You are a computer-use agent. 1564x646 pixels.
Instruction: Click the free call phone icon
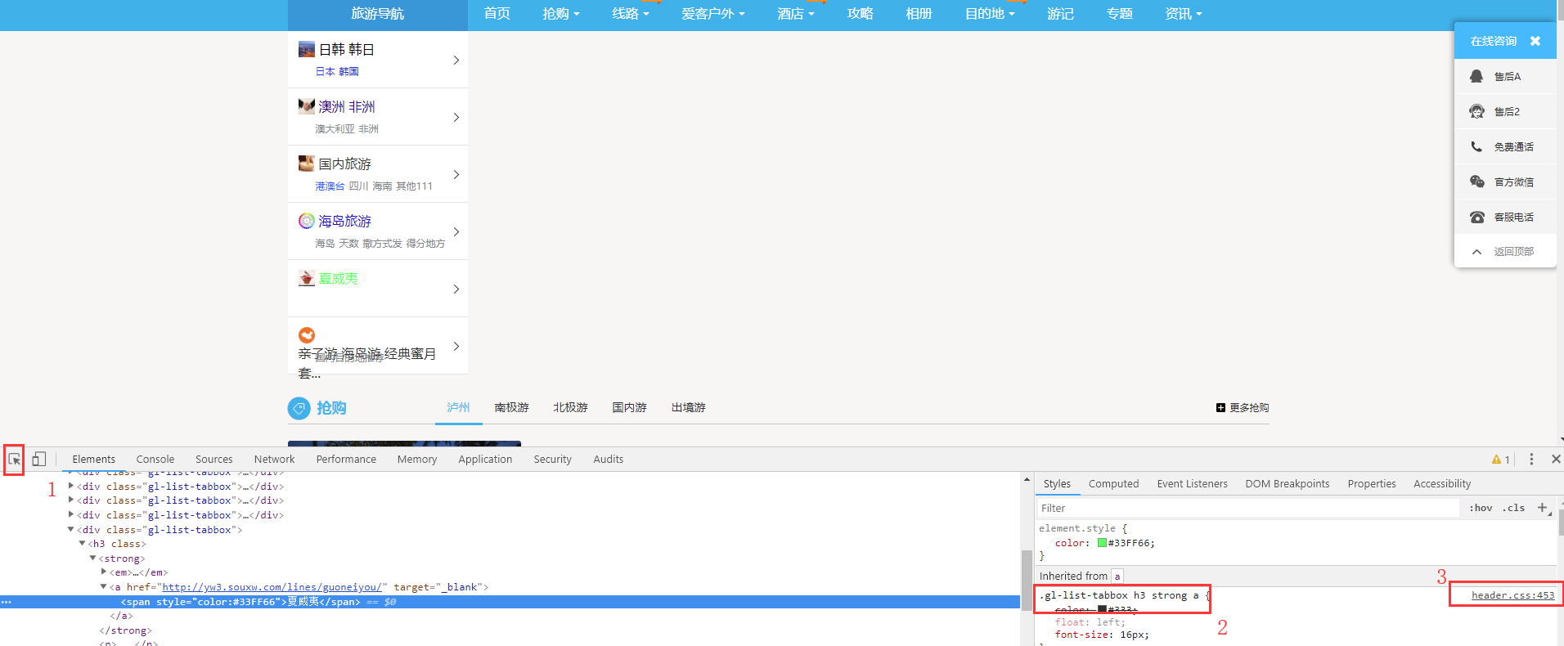coord(1476,147)
